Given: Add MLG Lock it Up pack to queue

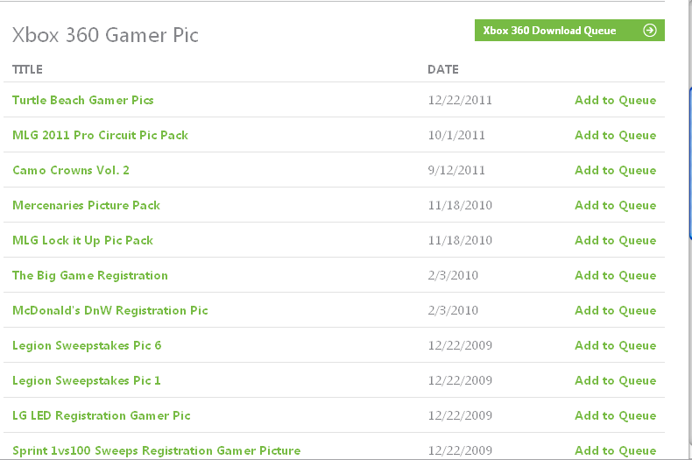Looking at the screenshot, I should coord(615,241).
